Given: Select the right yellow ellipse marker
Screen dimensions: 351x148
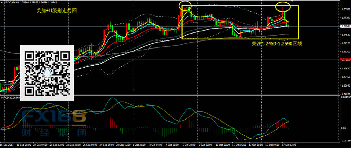Looking at the screenshot, I should pyautogui.click(x=283, y=6).
